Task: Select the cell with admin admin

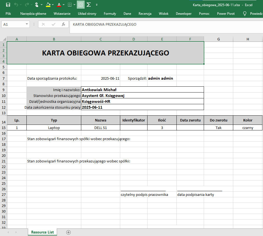Action: tap(162, 78)
